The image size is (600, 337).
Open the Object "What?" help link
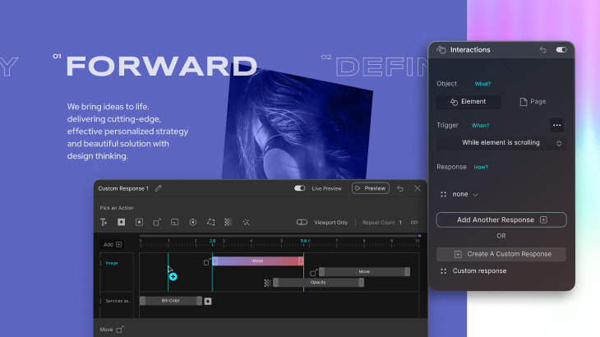(x=482, y=84)
